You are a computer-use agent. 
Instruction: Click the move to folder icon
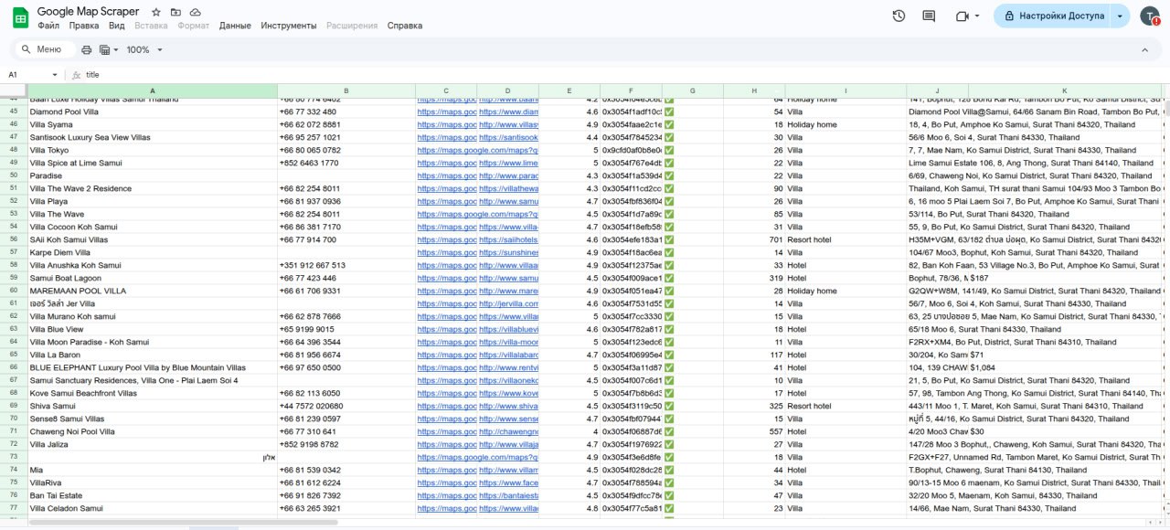[175, 13]
